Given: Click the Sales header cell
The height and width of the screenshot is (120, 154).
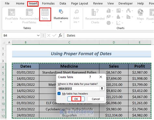Looking at the screenshot, I should click(x=114, y=66).
